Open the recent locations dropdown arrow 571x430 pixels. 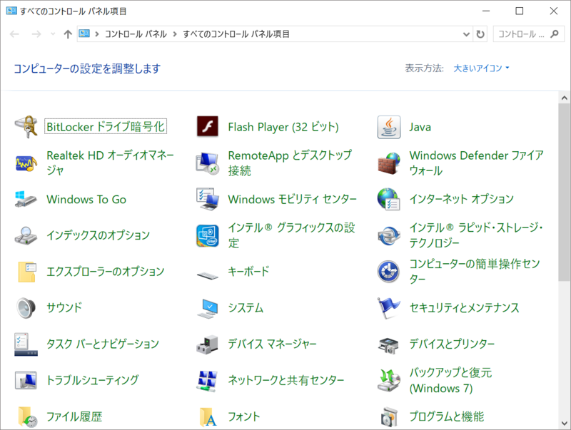(x=53, y=34)
